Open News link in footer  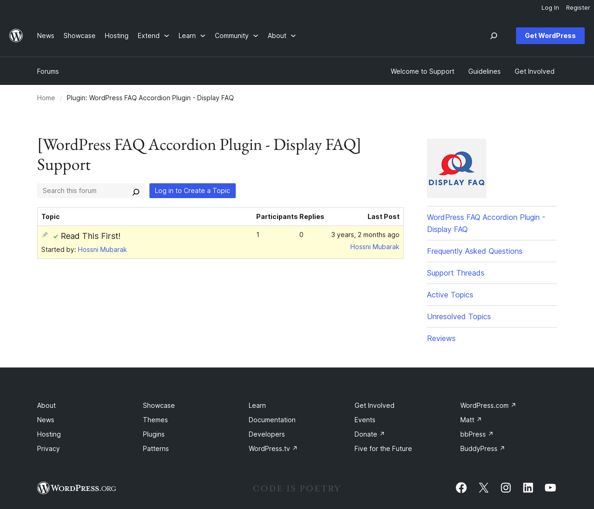[x=45, y=420]
